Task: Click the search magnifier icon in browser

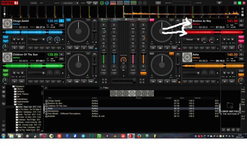Action: [46, 88]
